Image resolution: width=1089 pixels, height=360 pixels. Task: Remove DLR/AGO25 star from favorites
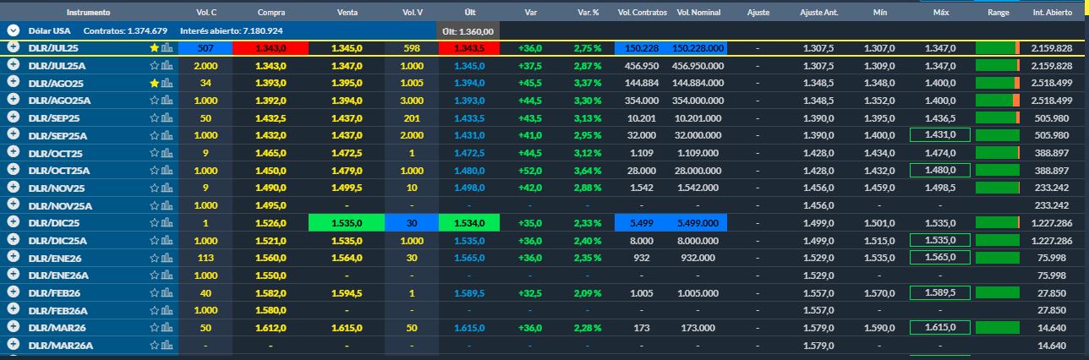[155, 83]
